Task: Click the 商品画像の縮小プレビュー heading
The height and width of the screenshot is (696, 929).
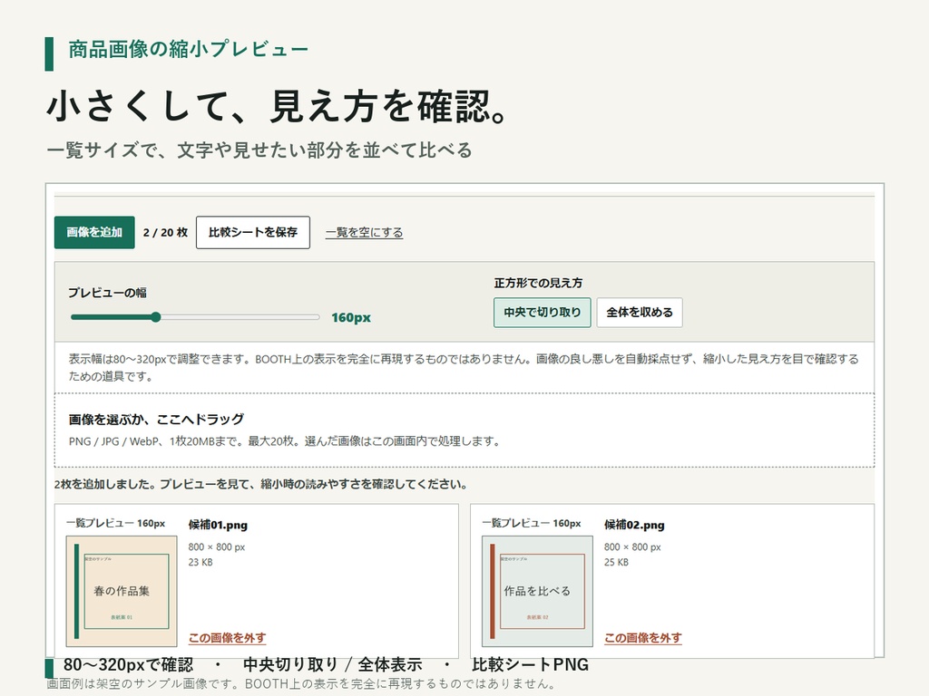Action: (x=189, y=49)
